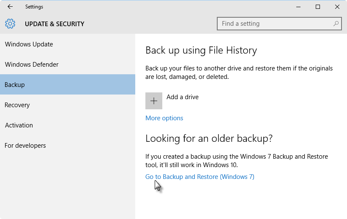Click the back arrow in the title bar
Image resolution: width=347 pixels, height=219 pixels.
[10, 7]
